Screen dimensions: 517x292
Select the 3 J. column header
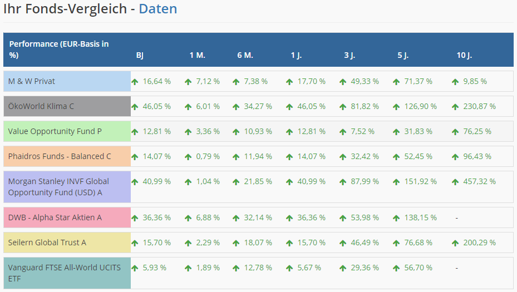(349, 55)
